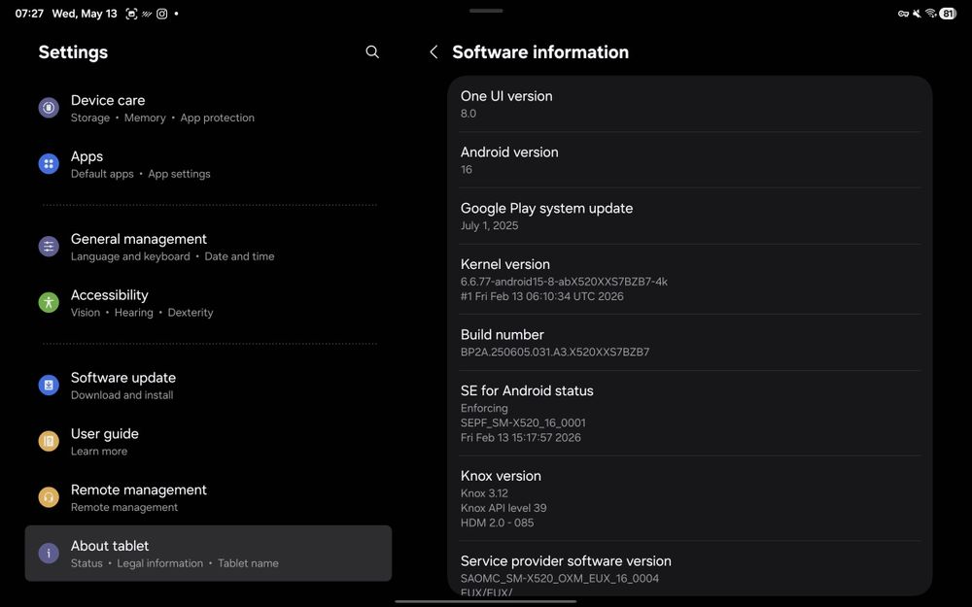Click the Device care icon
Screen dimensions: 972x607
pyautogui.click(x=49, y=108)
